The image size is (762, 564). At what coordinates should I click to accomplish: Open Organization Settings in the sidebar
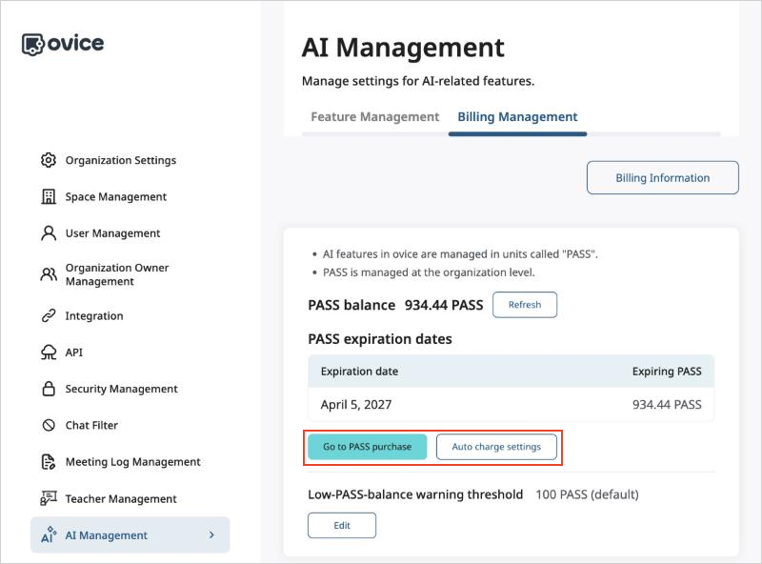[x=121, y=160]
